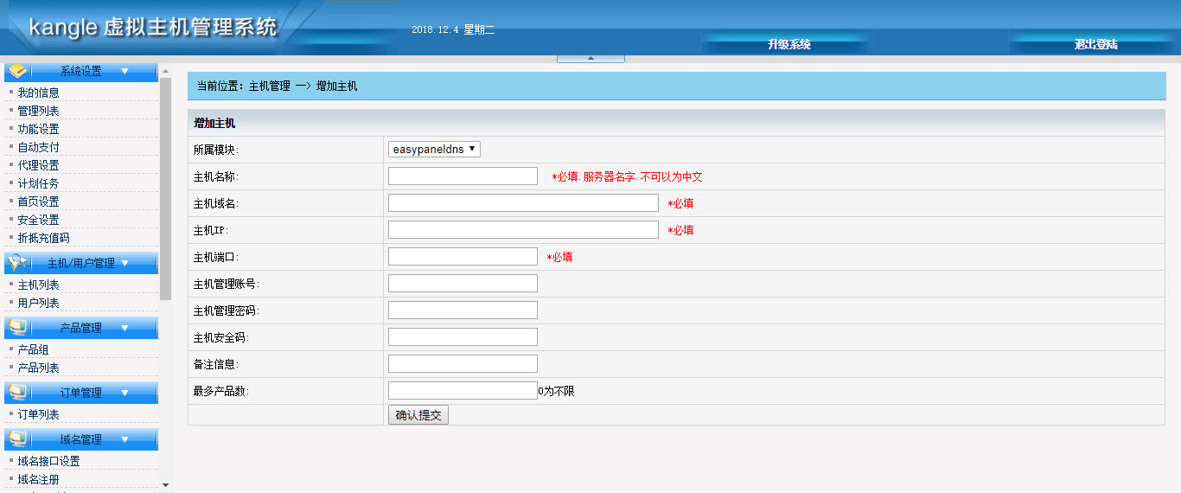Click the 订单管理 monitor icon

coord(18,392)
